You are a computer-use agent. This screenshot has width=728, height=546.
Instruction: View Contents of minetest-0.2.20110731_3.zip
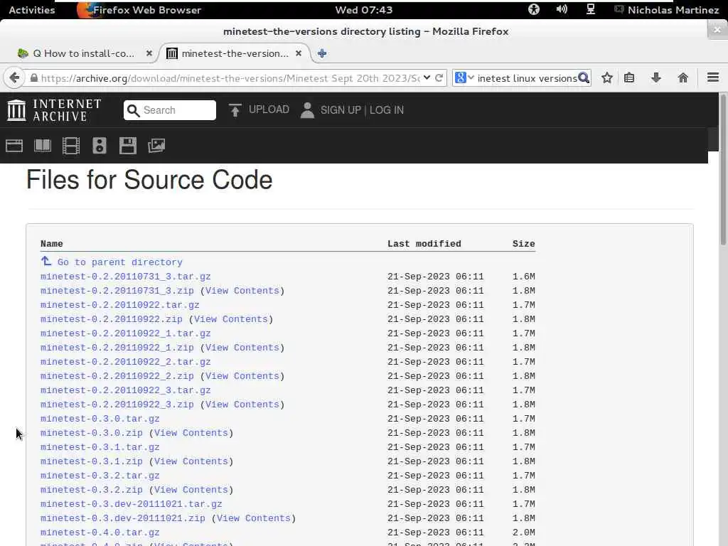coord(242,291)
